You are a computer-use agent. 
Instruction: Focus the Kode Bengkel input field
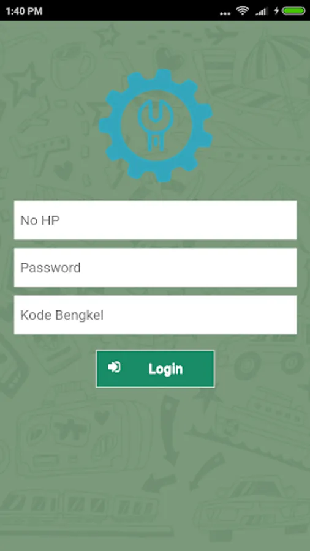click(155, 315)
